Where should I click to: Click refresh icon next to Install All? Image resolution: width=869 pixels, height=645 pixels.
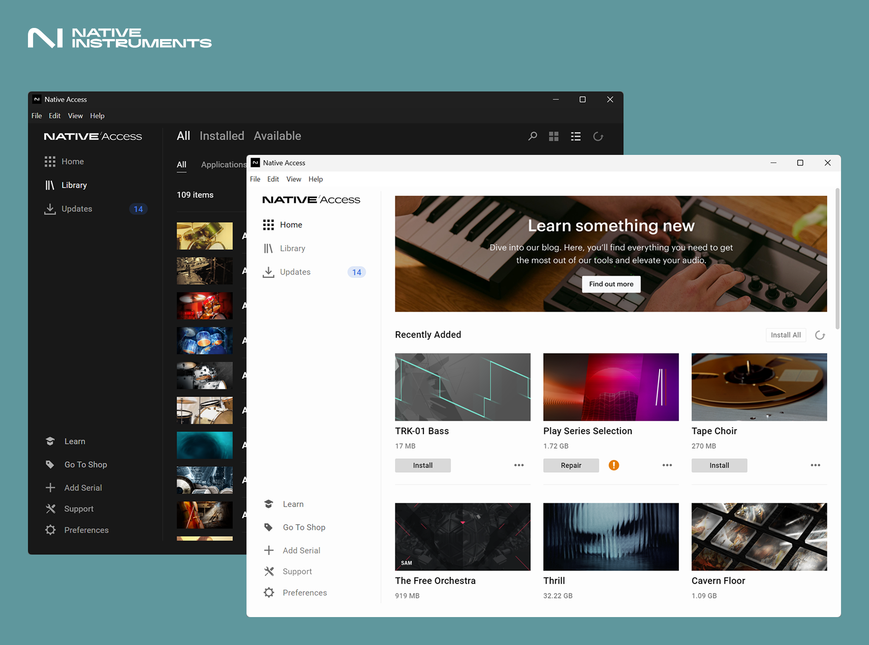pyautogui.click(x=820, y=335)
